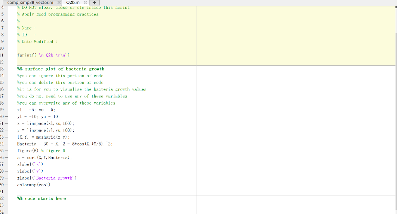This screenshot has height=214, width=397.
Task: Click the '% Date Modified :' comment
Action: pyautogui.click(x=37, y=42)
